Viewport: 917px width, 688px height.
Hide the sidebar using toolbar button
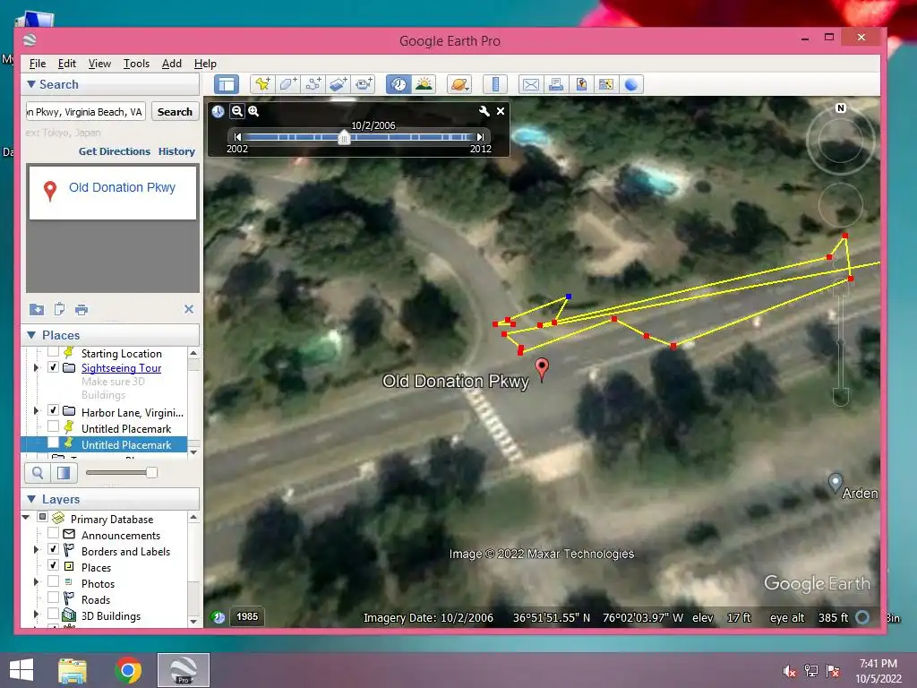coord(227,84)
